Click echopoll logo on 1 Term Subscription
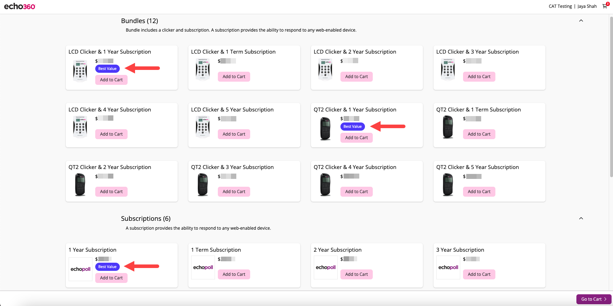The height and width of the screenshot is (306, 613). click(203, 267)
